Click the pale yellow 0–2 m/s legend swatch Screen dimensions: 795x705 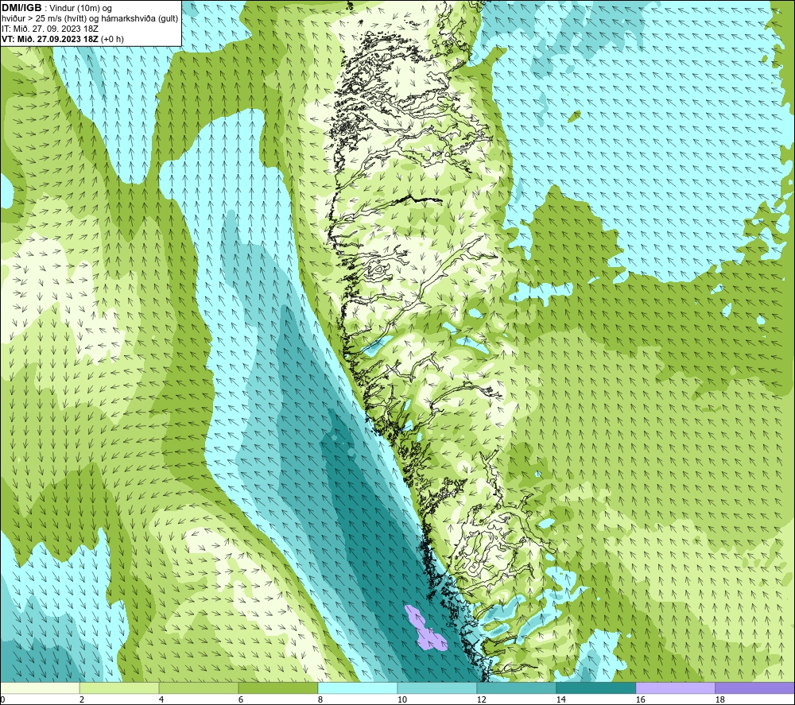tap(40, 688)
